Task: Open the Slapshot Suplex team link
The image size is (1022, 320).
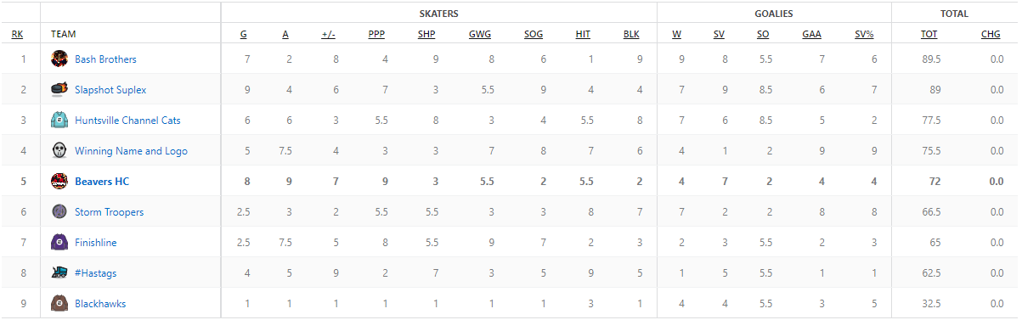Action: tap(110, 90)
